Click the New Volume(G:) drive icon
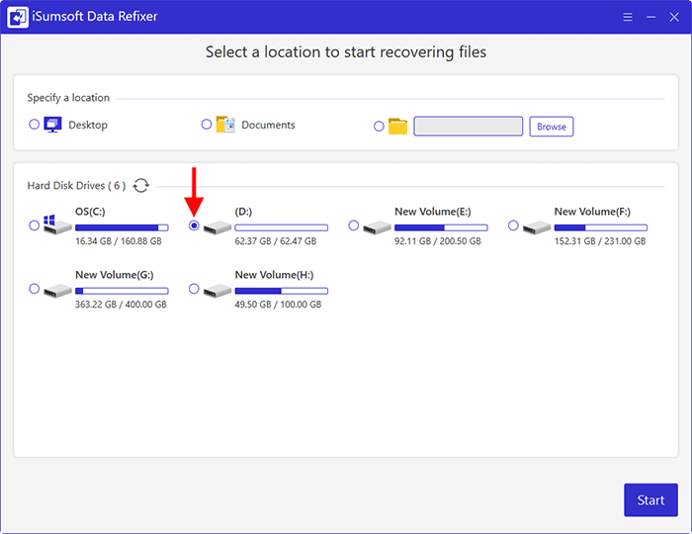Image resolution: width=692 pixels, height=534 pixels. pyautogui.click(x=57, y=291)
